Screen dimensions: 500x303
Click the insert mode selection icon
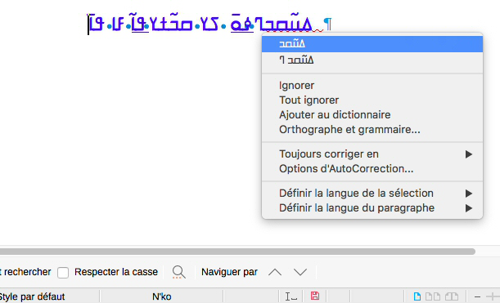291,296
